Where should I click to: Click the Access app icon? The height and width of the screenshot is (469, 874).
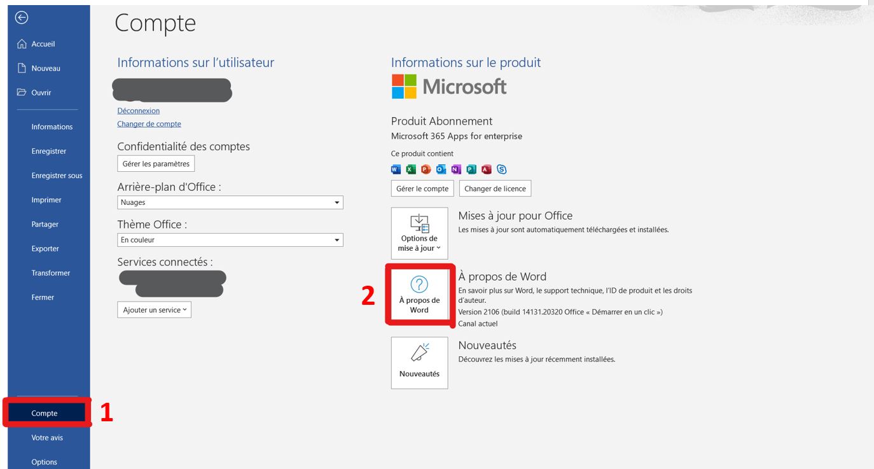(x=487, y=169)
